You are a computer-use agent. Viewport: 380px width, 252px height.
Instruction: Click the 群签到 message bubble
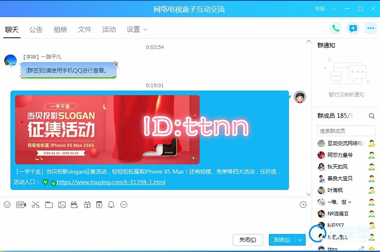68,70
